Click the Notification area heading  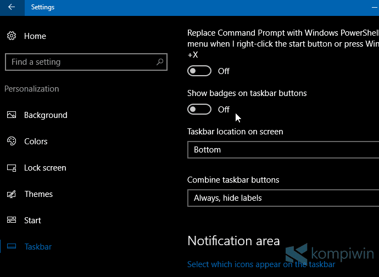[233, 241]
